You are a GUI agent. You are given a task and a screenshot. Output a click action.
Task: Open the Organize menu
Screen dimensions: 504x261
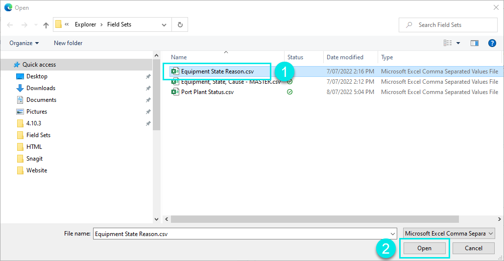click(x=24, y=43)
